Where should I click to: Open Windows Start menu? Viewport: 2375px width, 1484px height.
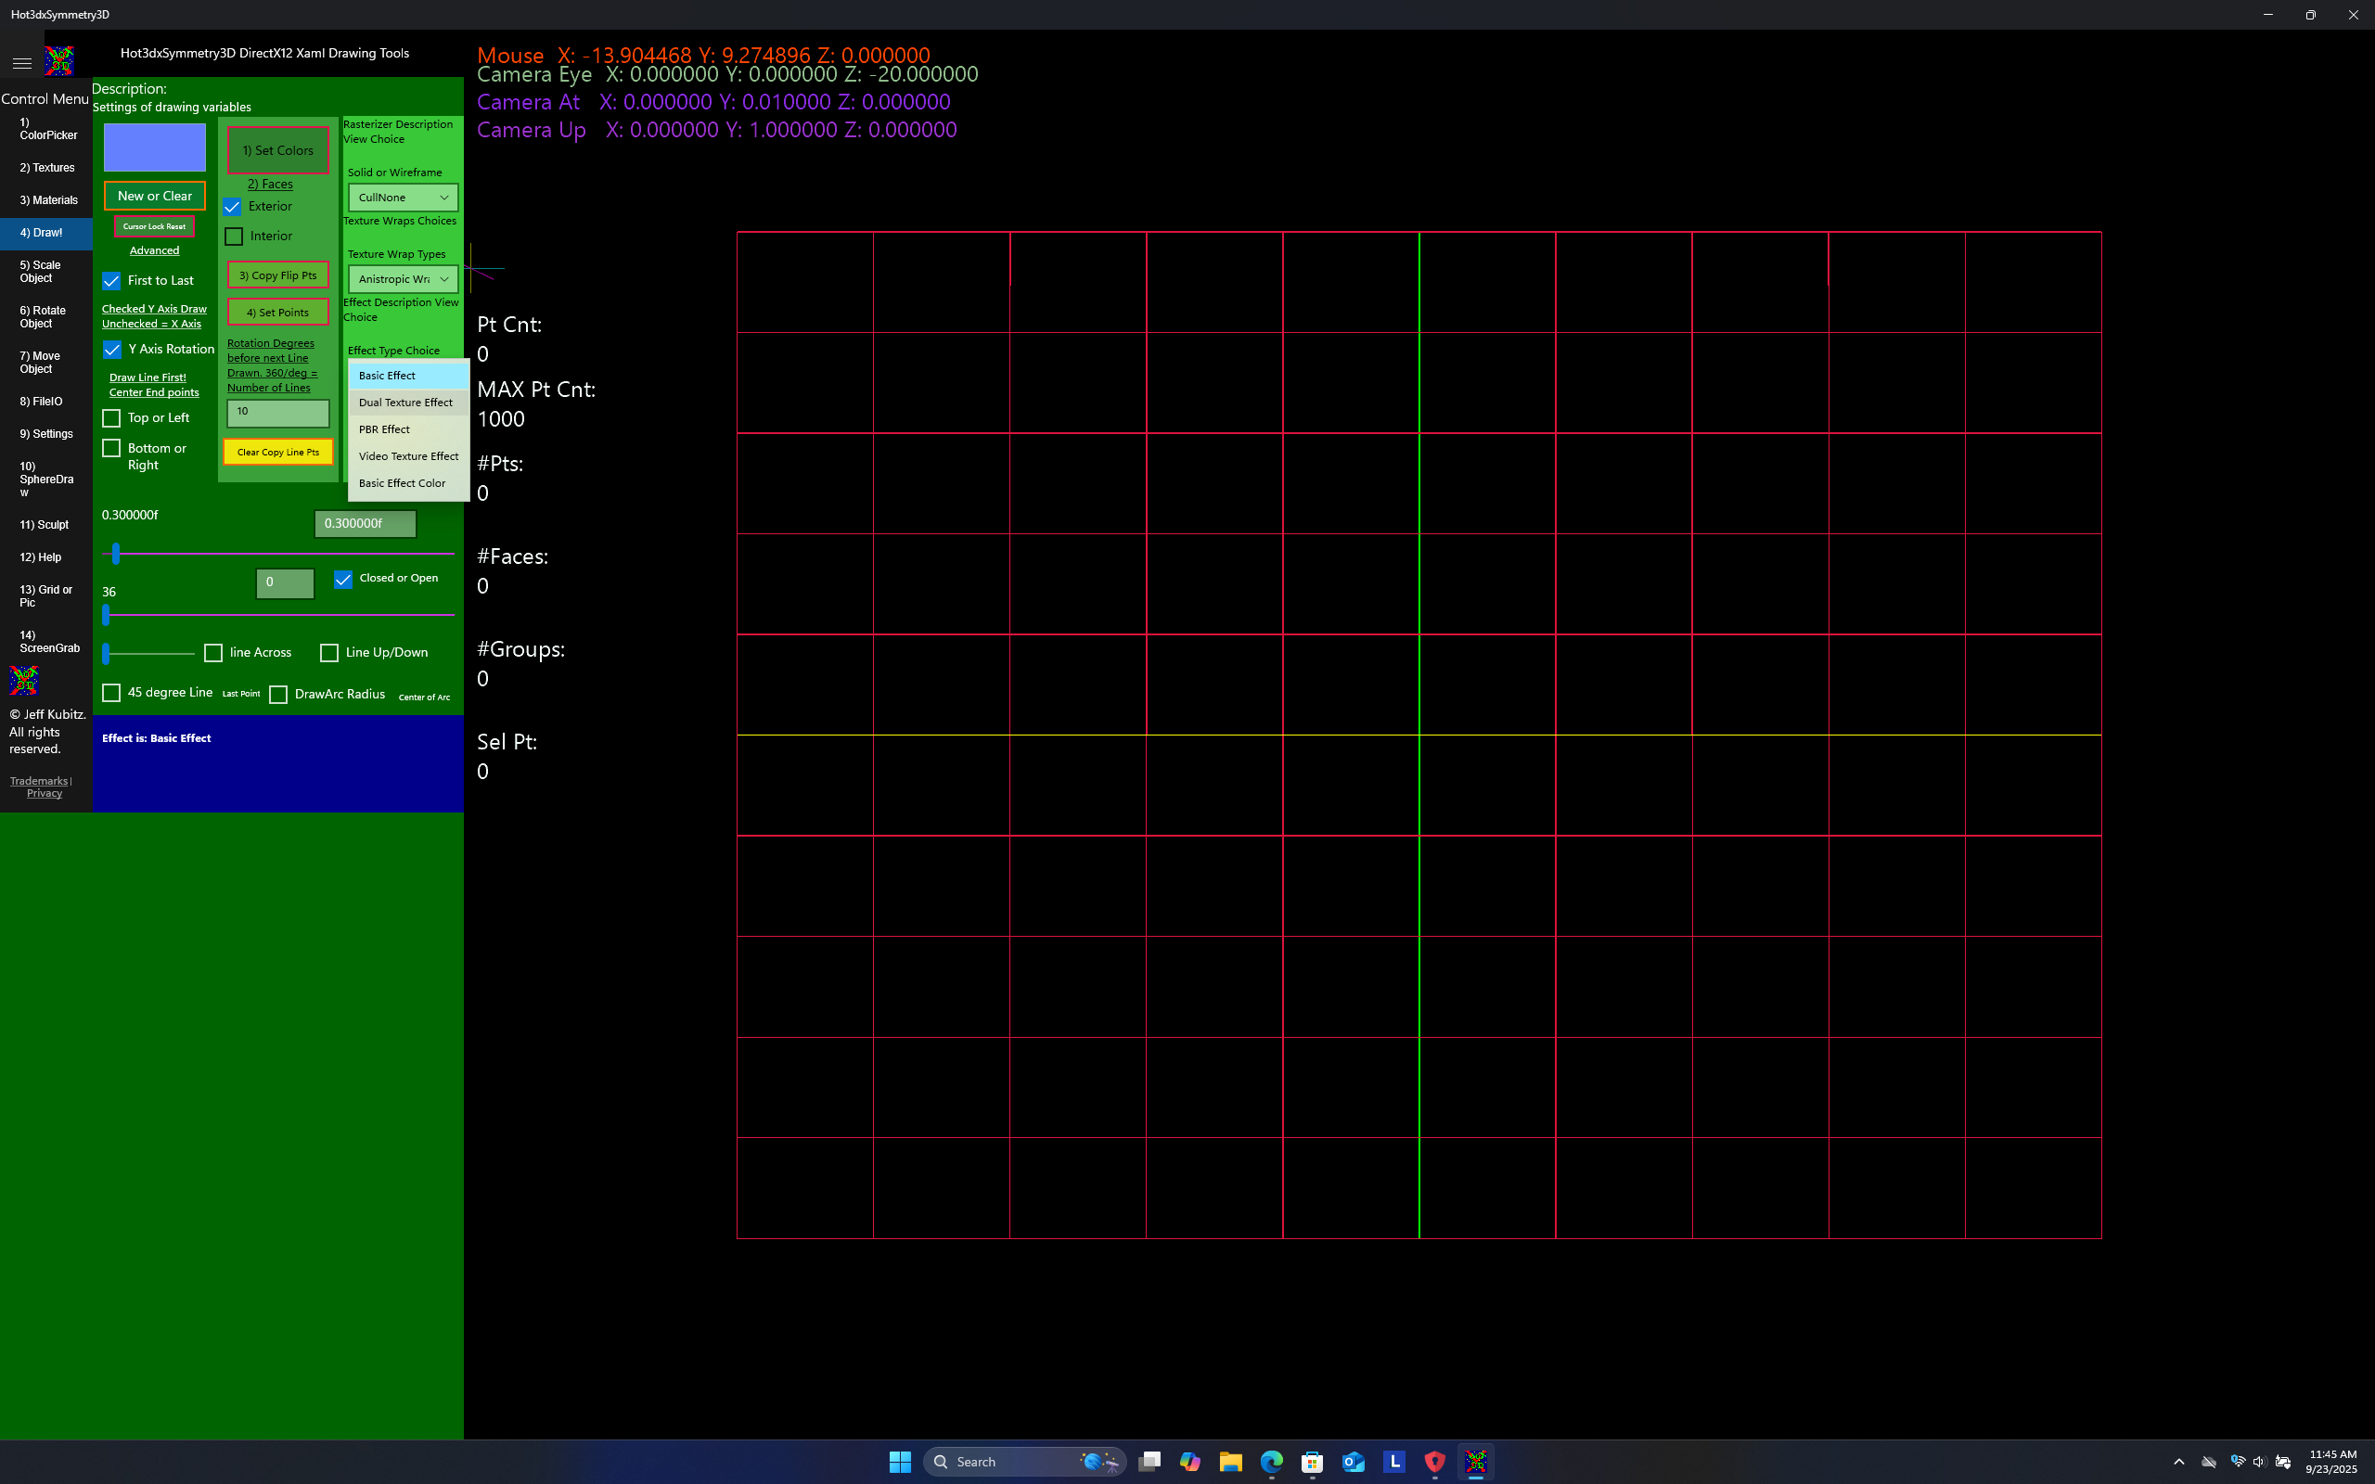click(x=899, y=1462)
